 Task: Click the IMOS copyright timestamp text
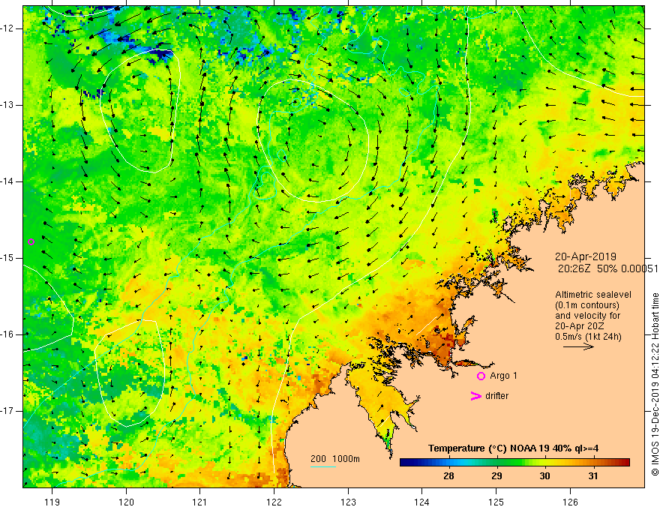655,385
